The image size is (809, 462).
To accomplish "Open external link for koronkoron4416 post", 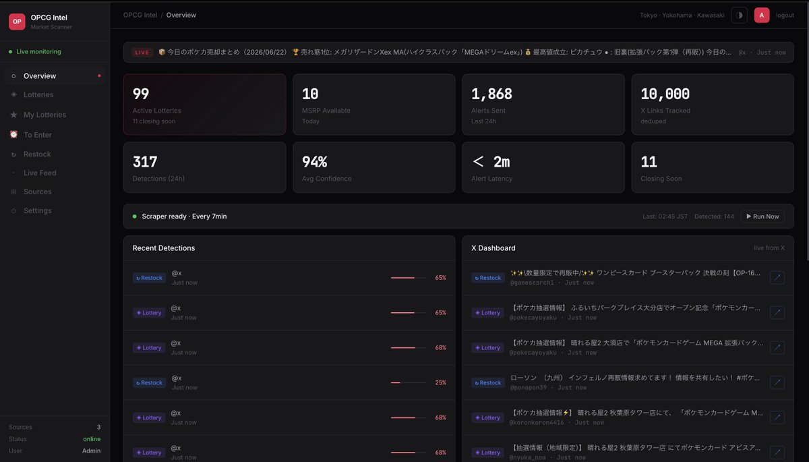I will pos(777,417).
